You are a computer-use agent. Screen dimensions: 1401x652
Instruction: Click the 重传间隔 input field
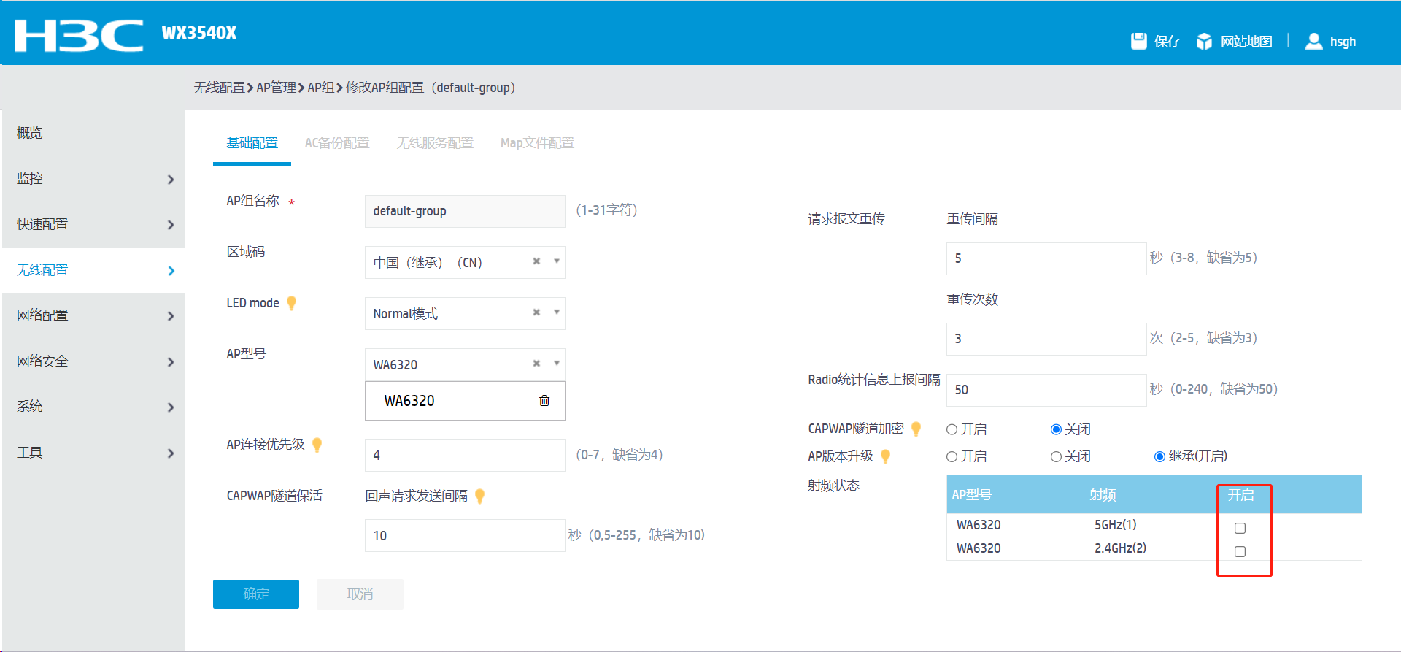[x=1046, y=258]
